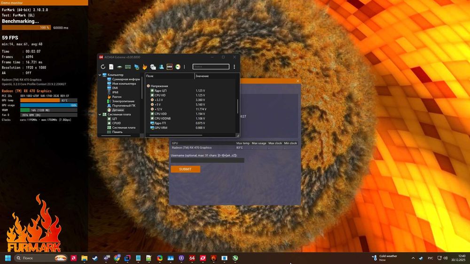Collapse the Системная плата tree node arrow
This screenshot has width=470, height=264.
[100, 114]
